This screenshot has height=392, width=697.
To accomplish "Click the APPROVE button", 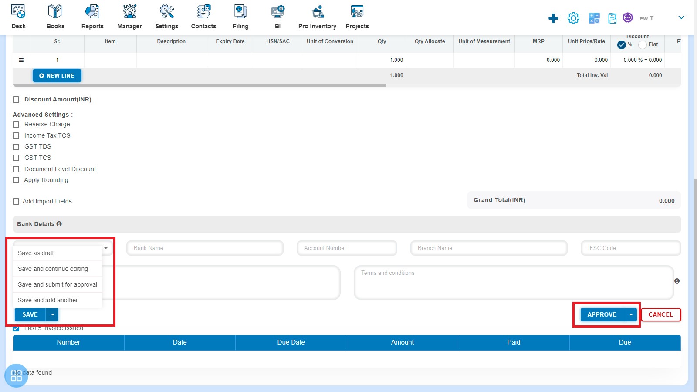I will click(602, 314).
